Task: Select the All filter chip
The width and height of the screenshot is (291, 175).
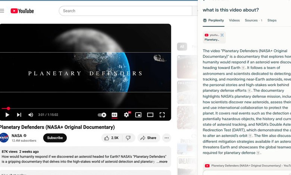Action: pyautogui.click(x=182, y=47)
